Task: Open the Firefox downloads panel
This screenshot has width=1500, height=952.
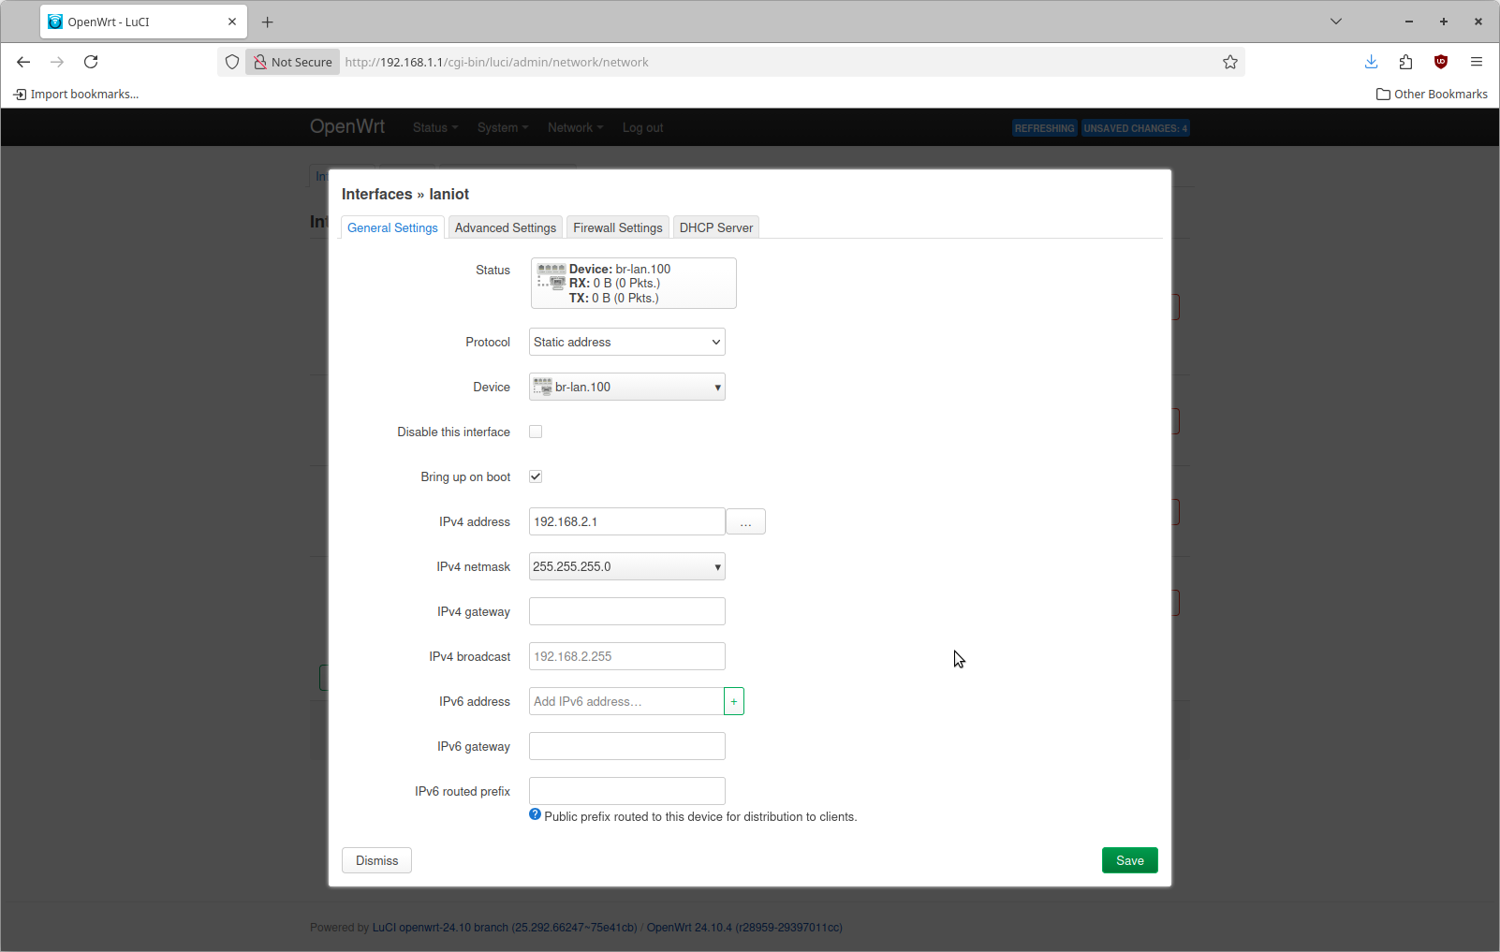Action: point(1371,62)
